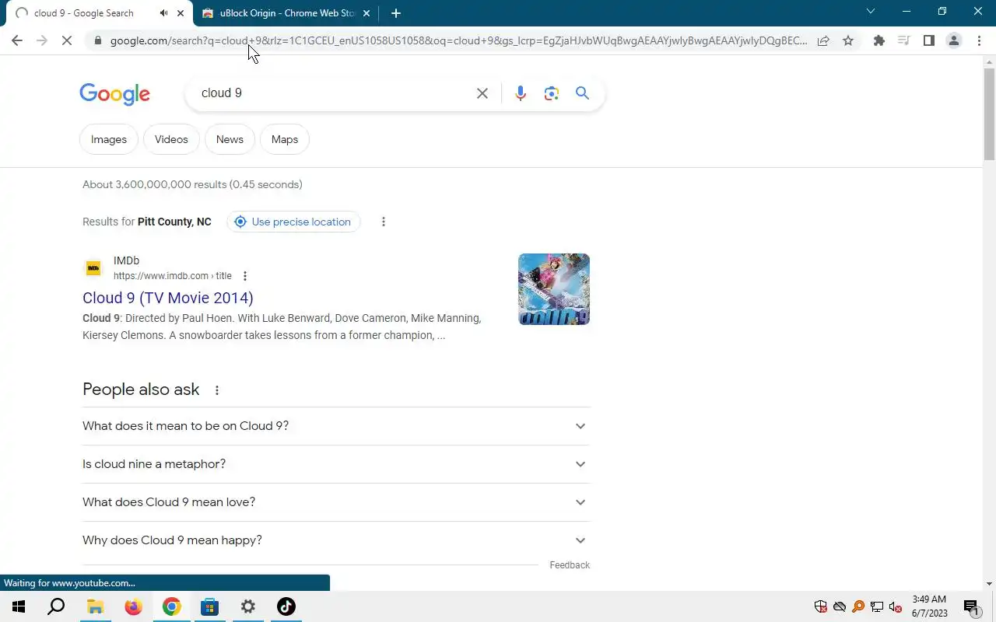Open Microsoft Store from the taskbar
The height and width of the screenshot is (622, 996).
(x=209, y=606)
